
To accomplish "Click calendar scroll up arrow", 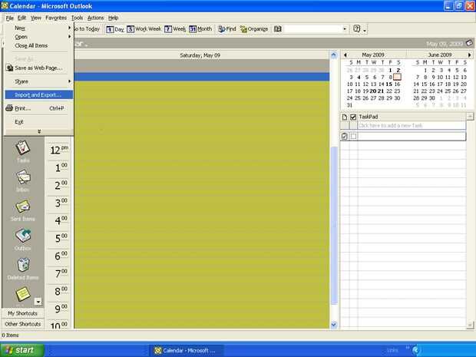I will click(334, 55).
